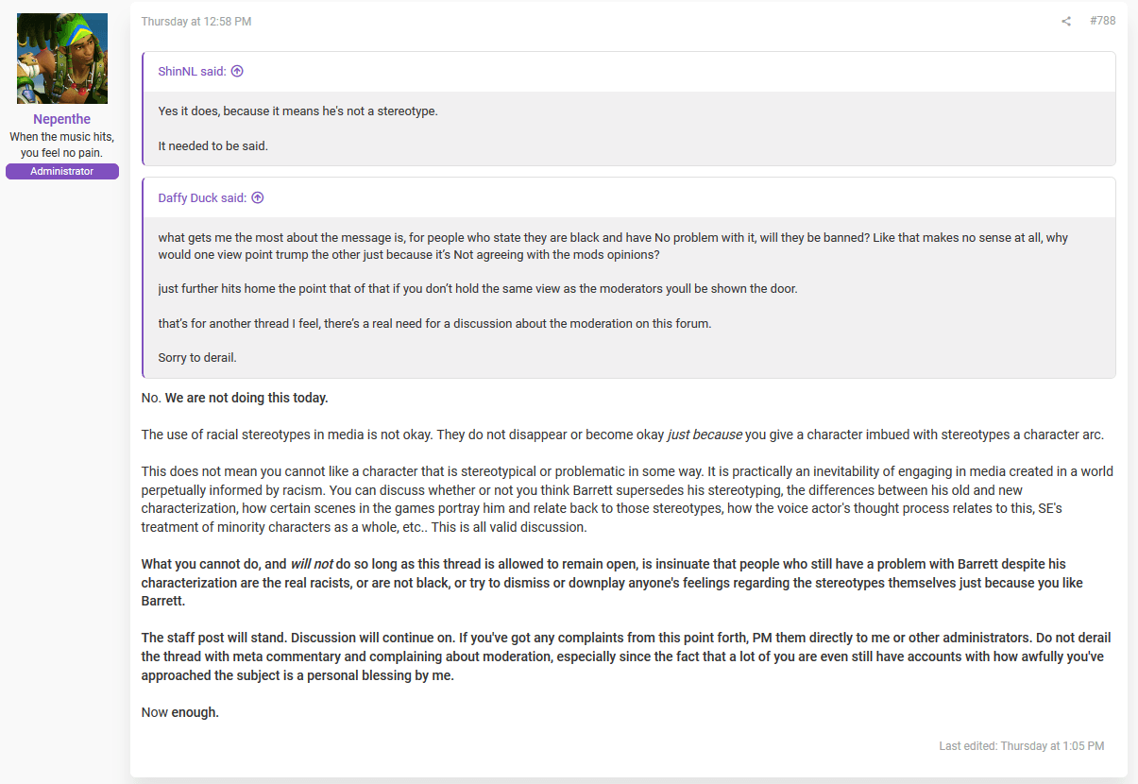Click the Thursday at 12:58 PM timestamp

click(196, 22)
